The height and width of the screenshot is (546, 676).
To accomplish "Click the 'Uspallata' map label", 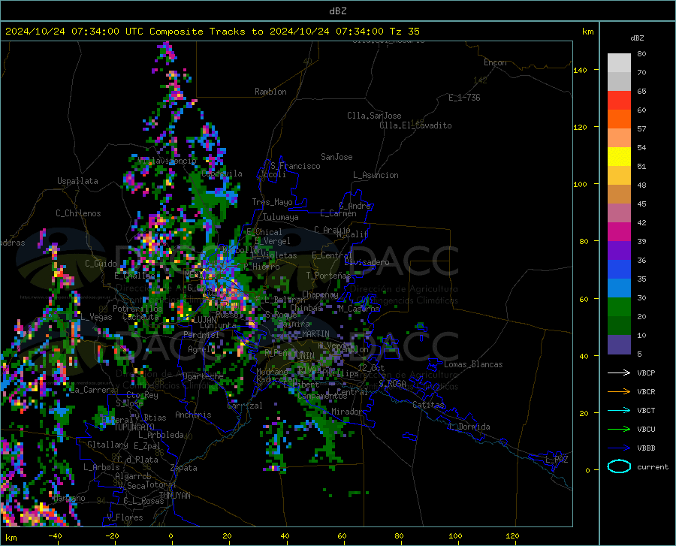I will coord(77,181).
